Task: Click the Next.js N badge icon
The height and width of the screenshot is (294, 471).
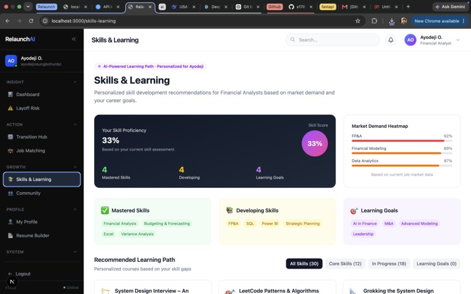Action: tap(12, 281)
